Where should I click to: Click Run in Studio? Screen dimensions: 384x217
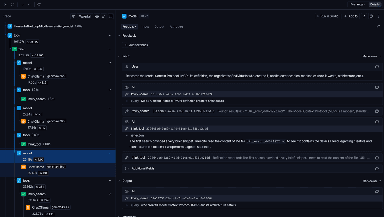click(x=327, y=16)
